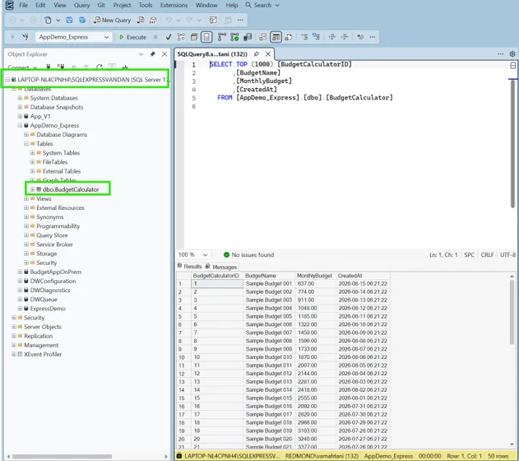Click the Database Engine Query icon beside New Query
The width and height of the screenshot is (519, 461).
(141, 20)
